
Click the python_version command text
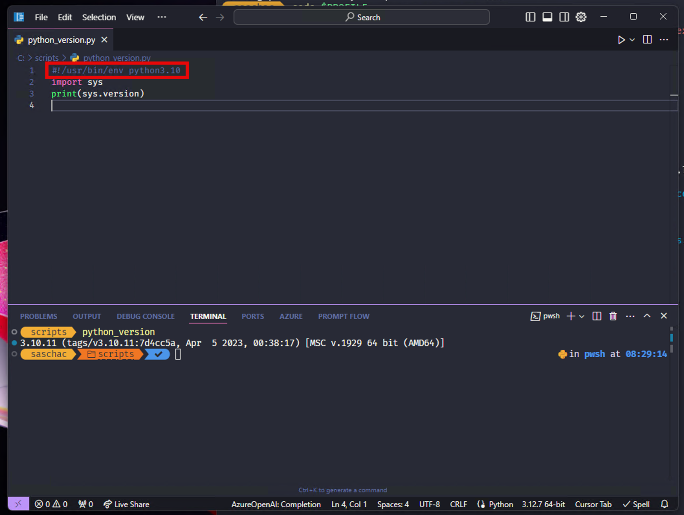tap(118, 332)
